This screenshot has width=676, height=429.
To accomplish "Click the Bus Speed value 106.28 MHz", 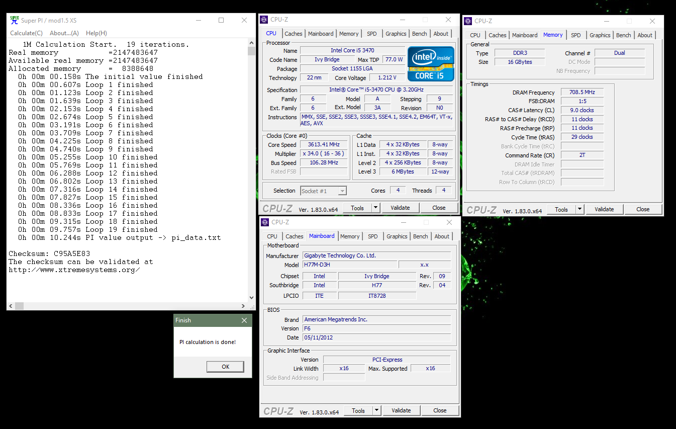I will (324, 163).
